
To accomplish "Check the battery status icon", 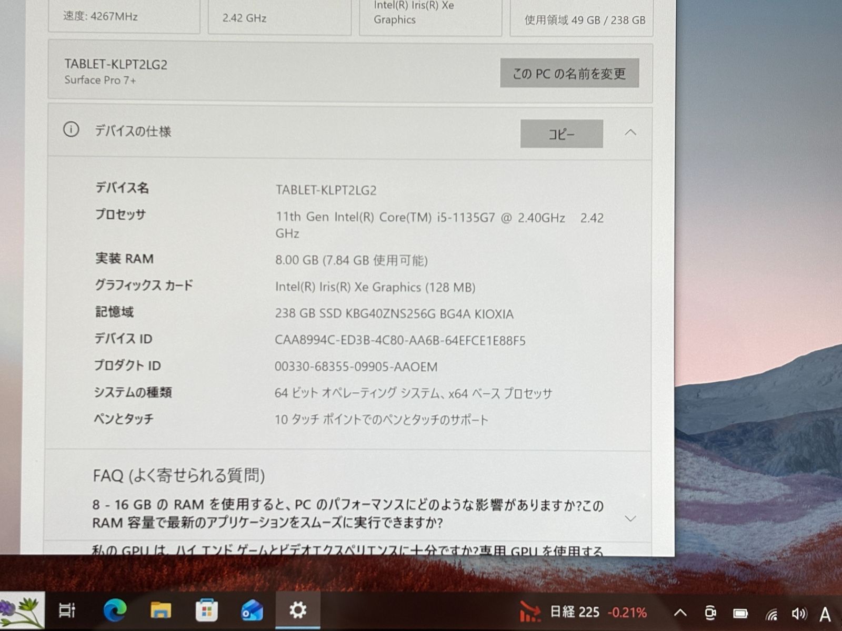I will pos(740,613).
